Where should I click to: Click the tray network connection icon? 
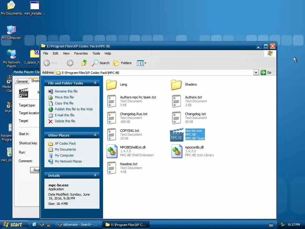point(283,225)
